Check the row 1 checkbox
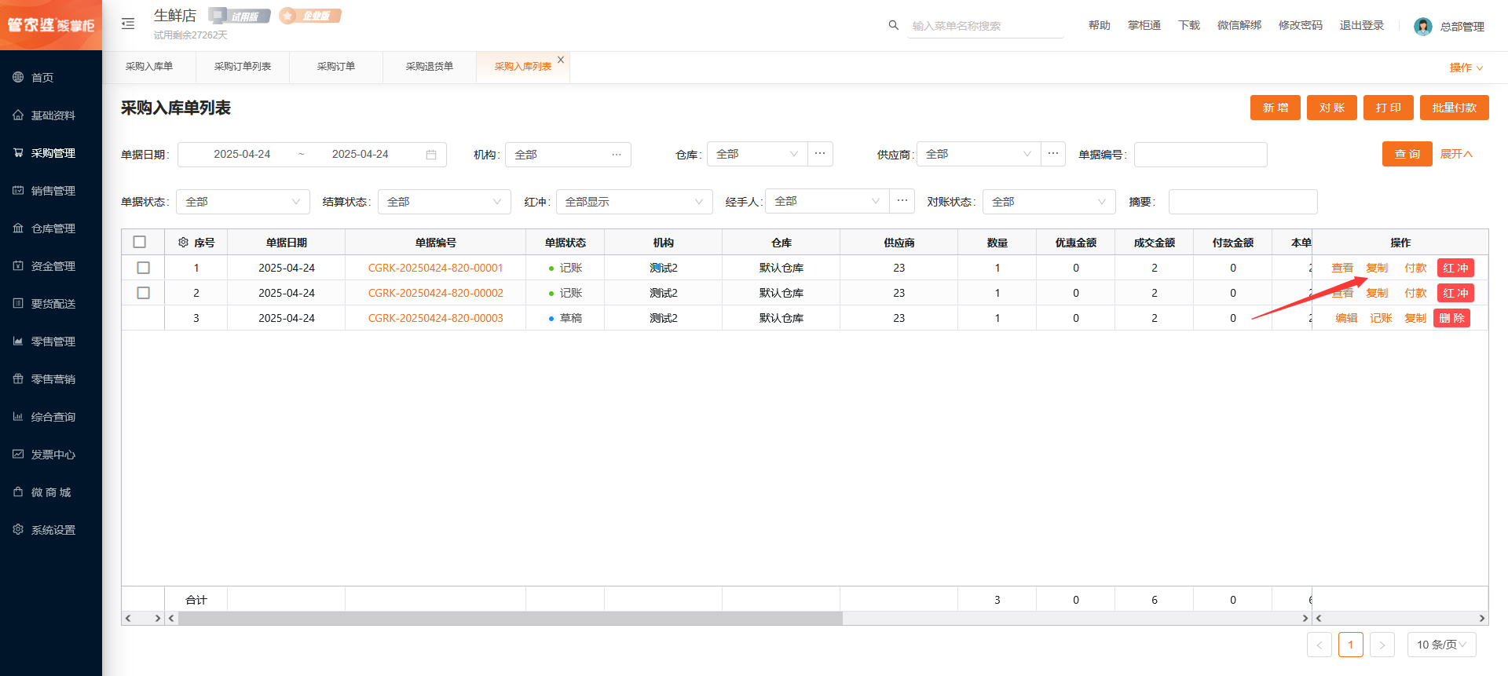Screen dimensions: 1508x676 click(143, 268)
